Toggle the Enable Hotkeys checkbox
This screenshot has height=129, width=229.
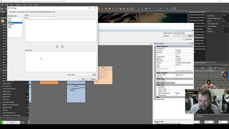(x=224, y=26)
